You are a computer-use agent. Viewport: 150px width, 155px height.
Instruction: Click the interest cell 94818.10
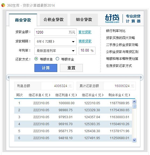pos(66,138)
